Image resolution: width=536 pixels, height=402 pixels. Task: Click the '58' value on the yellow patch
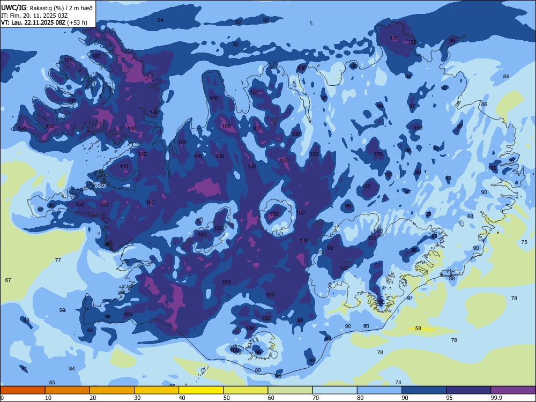pos(418,329)
